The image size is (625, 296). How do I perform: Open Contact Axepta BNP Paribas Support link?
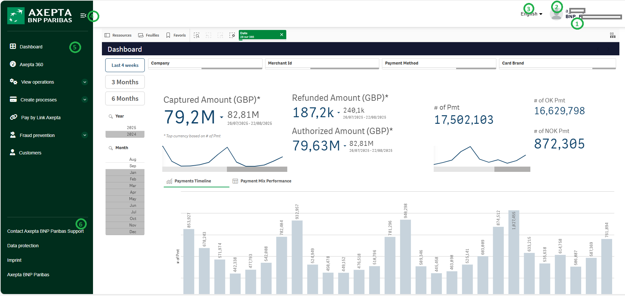click(46, 231)
